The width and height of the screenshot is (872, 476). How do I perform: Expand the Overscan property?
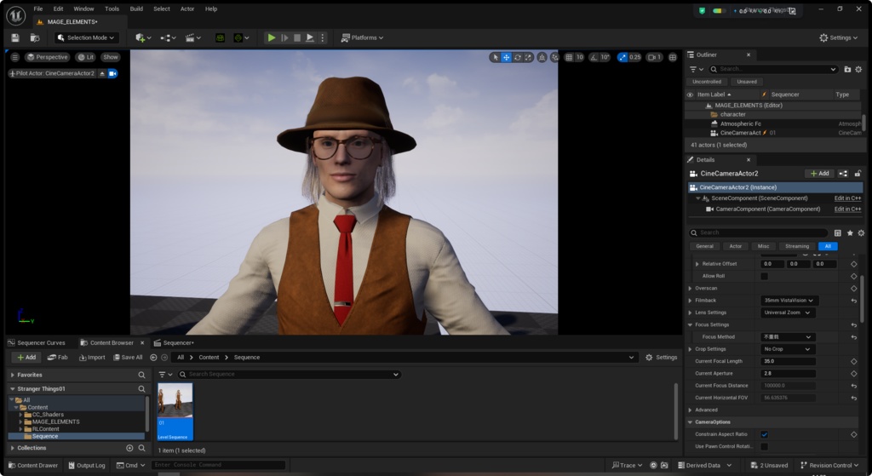tap(690, 289)
